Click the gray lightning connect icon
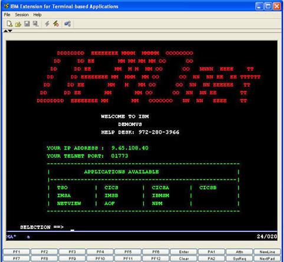The height and width of the screenshot is (262, 284). tap(47, 24)
